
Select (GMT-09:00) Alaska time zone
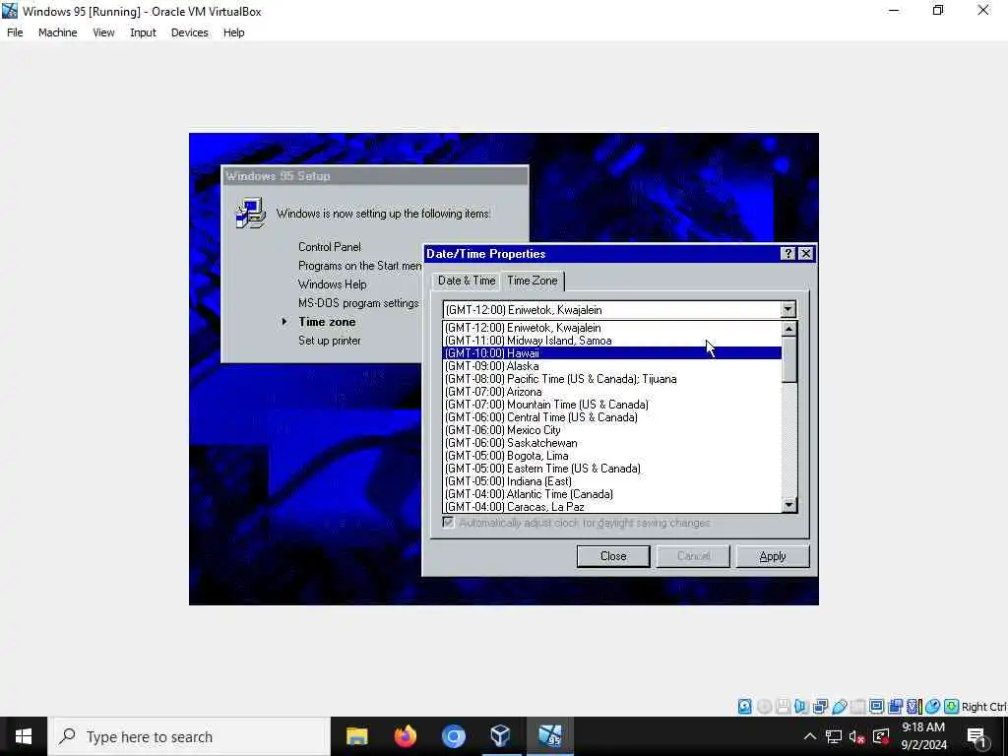point(611,366)
